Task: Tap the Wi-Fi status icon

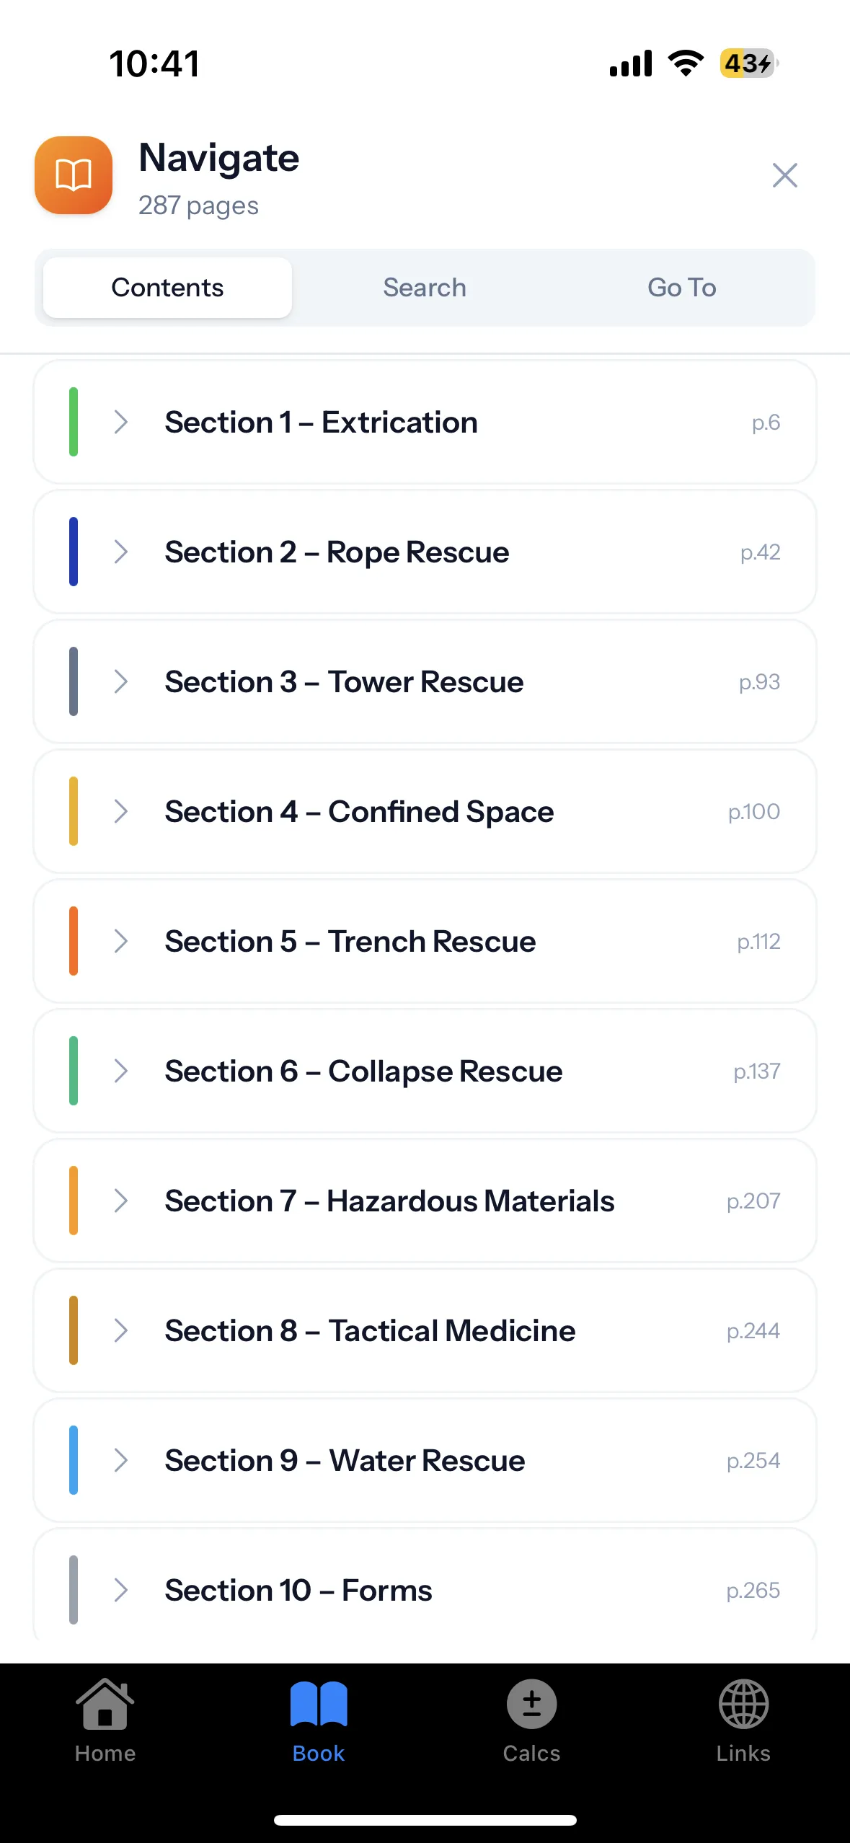Action: [686, 63]
